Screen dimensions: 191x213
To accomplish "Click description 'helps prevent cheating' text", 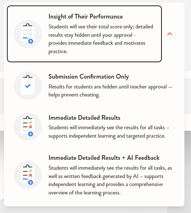I will (74, 95).
